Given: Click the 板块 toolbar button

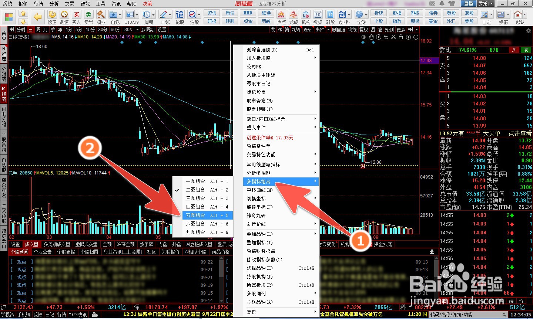Looking at the screenshot, I should coord(379,13).
